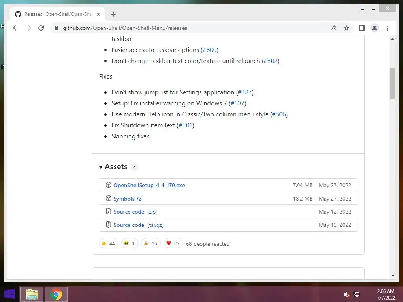403x302 pixels.
Task: Open the Windows Start button
Action: point(9,294)
